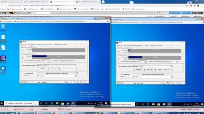204x114 pixels.
Task: Open О программе tab in right CPU-Z
Action: tap(159, 46)
